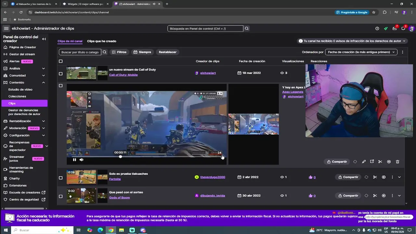Viewport: 416px width, 234px height.
Task: Select Clips de mi canal tab
Action: click(70, 41)
